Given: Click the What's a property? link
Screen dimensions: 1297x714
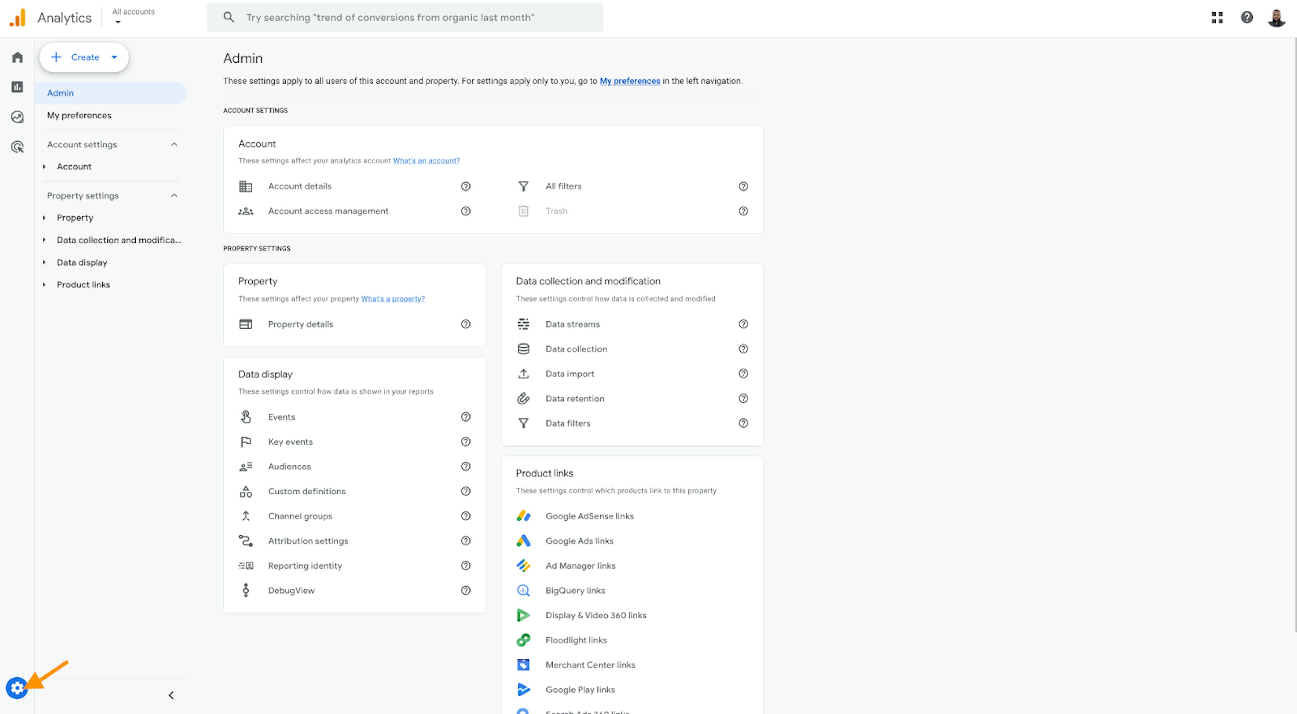Looking at the screenshot, I should click(393, 298).
